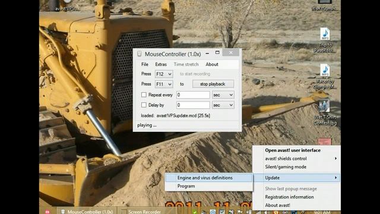380x214 pixels.
Task: Open the F12 record hotkey dropdown
Action: coord(164,74)
